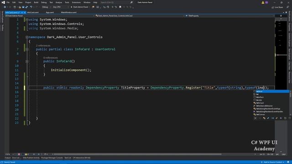This screenshot has height=164, width=292.
Task: Close the InfoCard.xaml.cs tab
Action: pyautogui.click(x=25, y=12)
